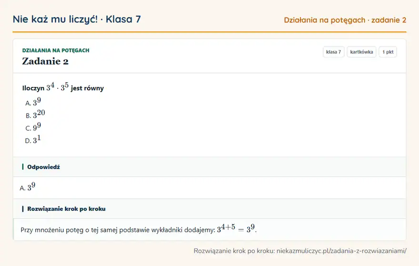Image resolution: width=419 pixels, height=266 pixels.
Task: Choose answer option C (9 to the 9th)
Action: [x=33, y=127]
